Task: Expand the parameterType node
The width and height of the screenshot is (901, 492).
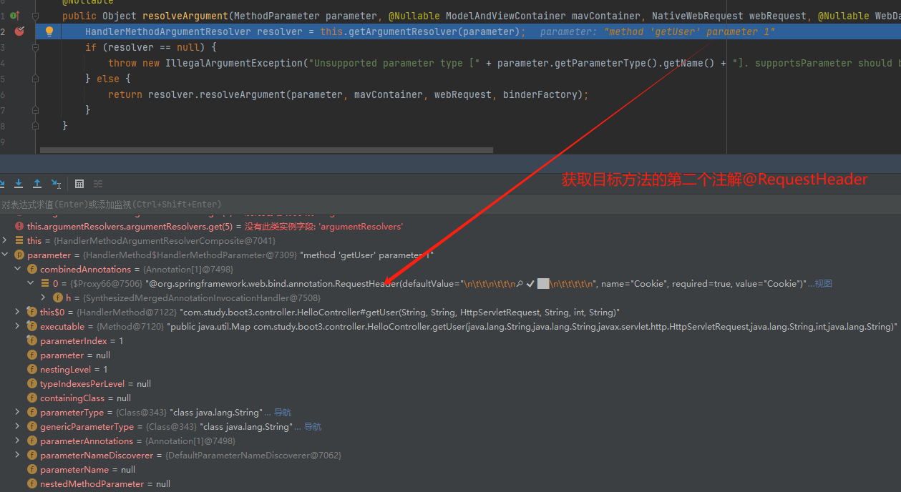Action: (18, 412)
